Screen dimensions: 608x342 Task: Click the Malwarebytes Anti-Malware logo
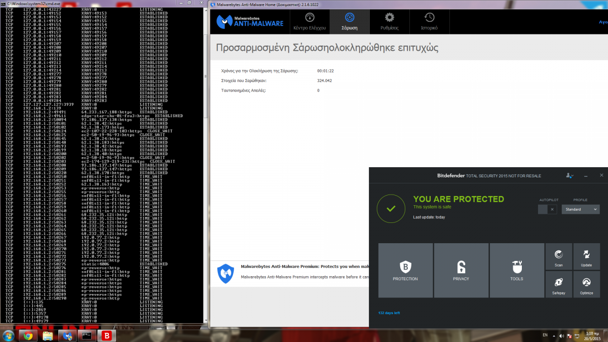(x=250, y=21)
